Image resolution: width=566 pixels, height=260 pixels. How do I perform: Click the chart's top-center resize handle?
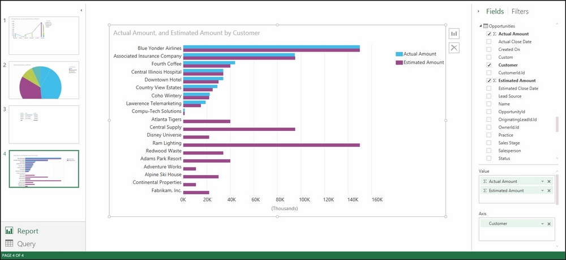pos(277,25)
